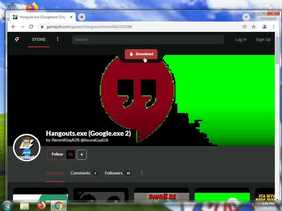The image size is (282, 211).
Task: Close the Hangouts.exe browser tab
Action: coord(71,17)
